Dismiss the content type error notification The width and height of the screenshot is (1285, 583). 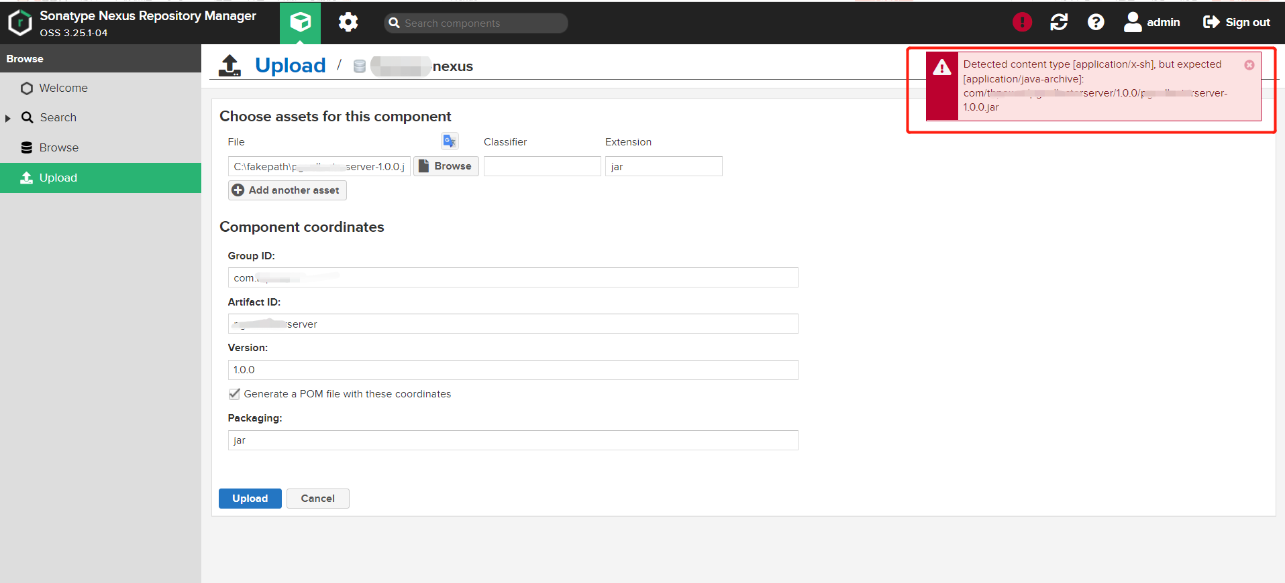click(x=1249, y=65)
